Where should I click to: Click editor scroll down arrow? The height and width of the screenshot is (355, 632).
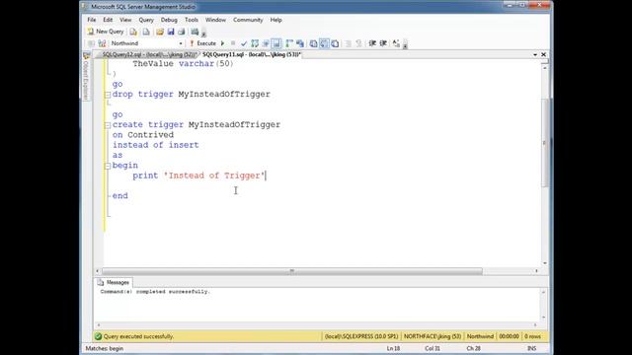click(x=544, y=263)
